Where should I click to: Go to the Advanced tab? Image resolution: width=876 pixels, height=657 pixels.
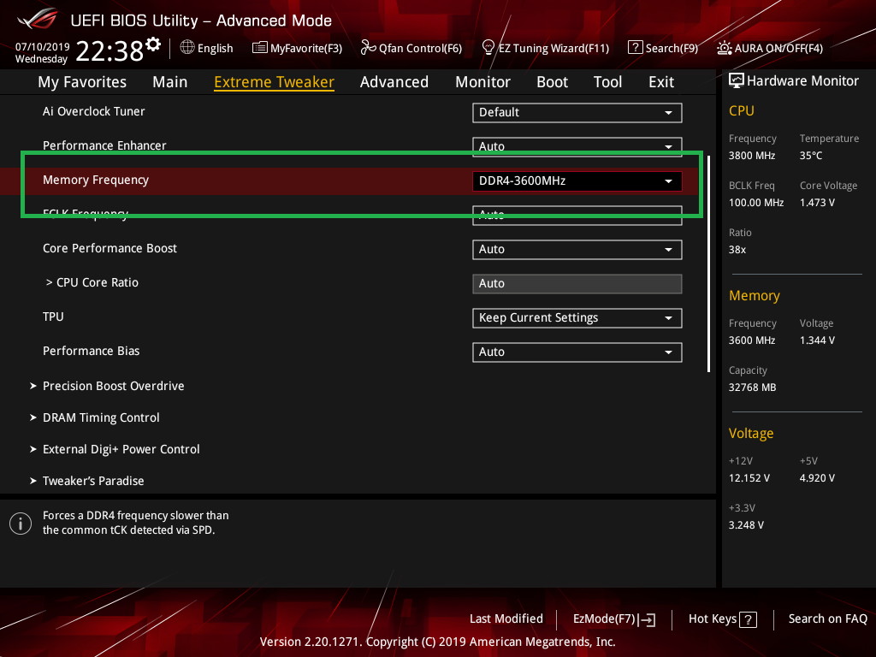394,82
